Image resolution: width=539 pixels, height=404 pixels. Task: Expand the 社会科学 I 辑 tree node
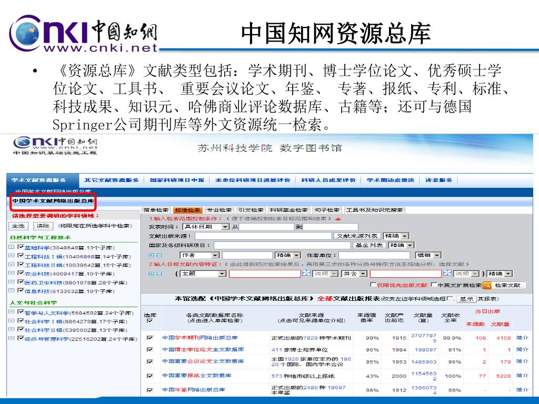coord(12,321)
